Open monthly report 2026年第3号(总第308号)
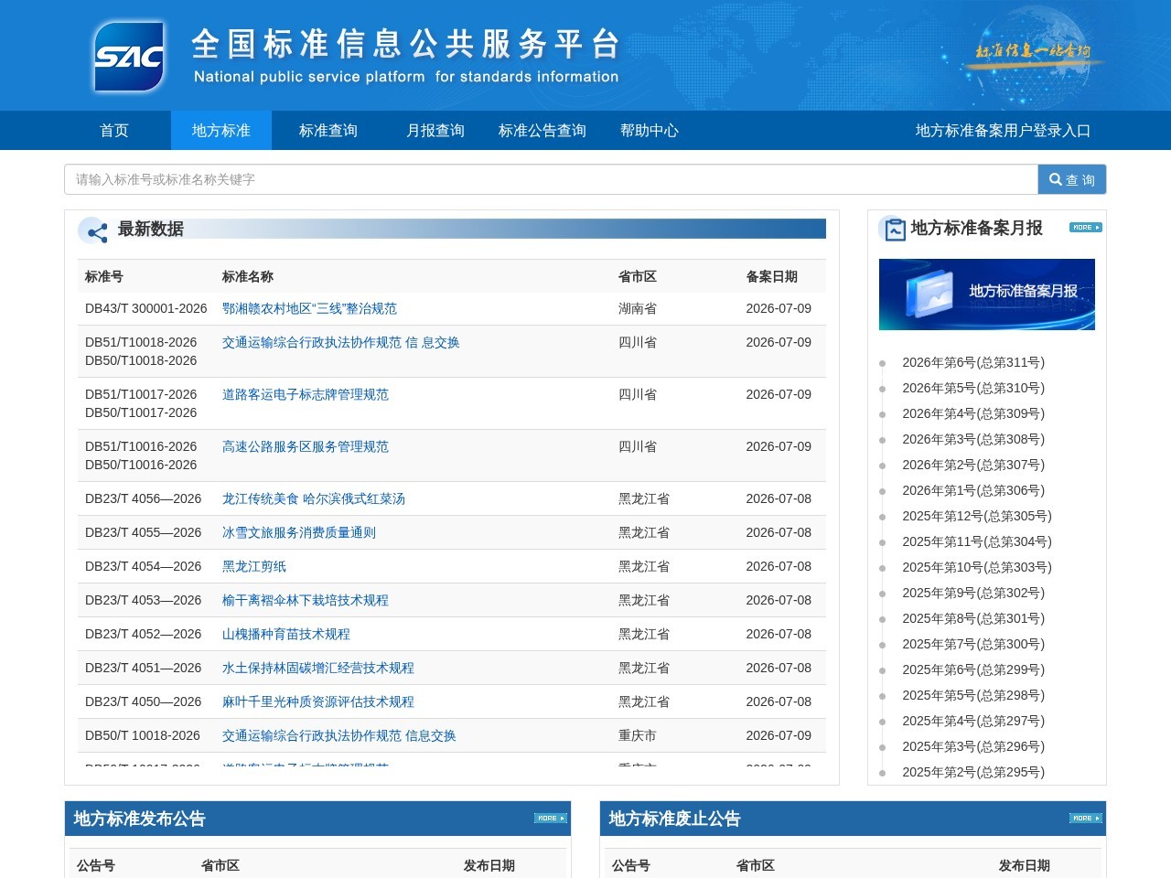Screen dimensions: 1171x878 click(973, 440)
